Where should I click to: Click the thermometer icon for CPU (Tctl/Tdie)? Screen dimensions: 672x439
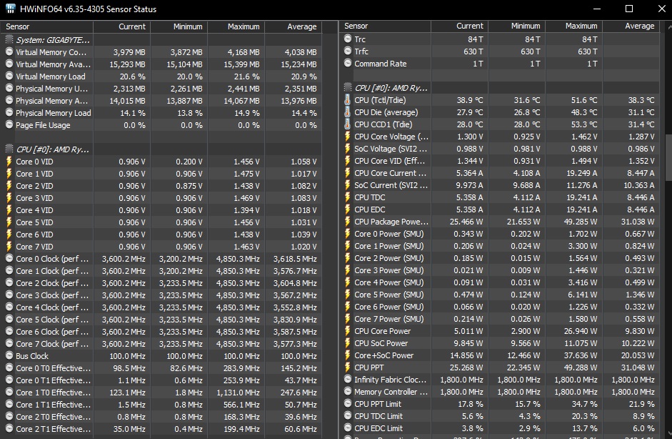click(347, 100)
